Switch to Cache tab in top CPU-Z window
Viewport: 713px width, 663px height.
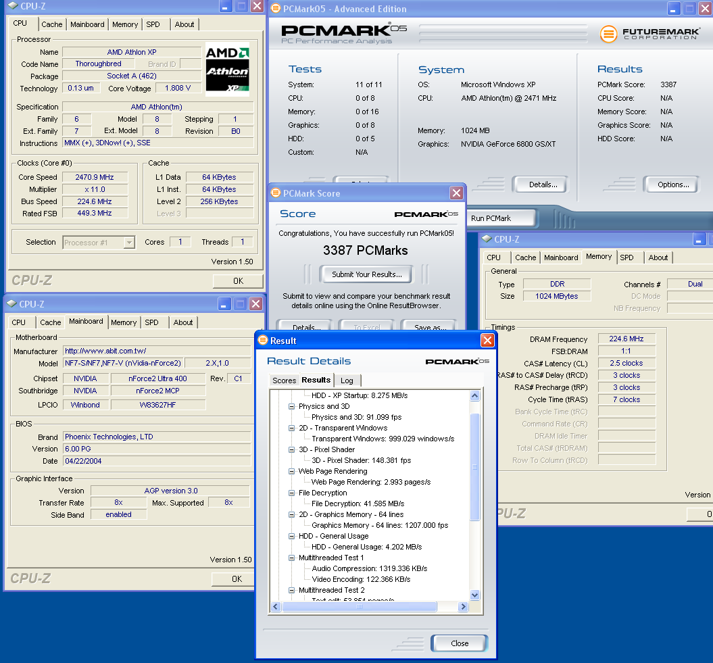click(52, 24)
